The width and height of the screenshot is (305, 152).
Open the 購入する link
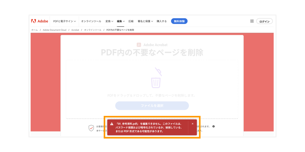click(161, 21)
